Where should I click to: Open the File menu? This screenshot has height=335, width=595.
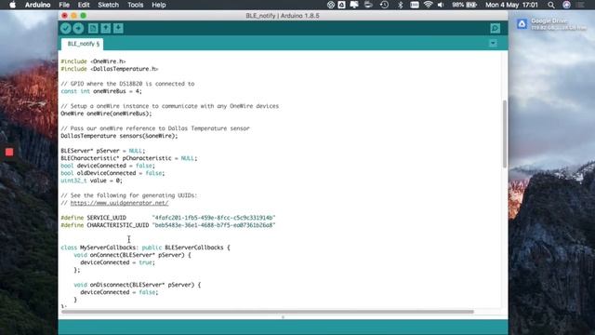coord(64,5)
